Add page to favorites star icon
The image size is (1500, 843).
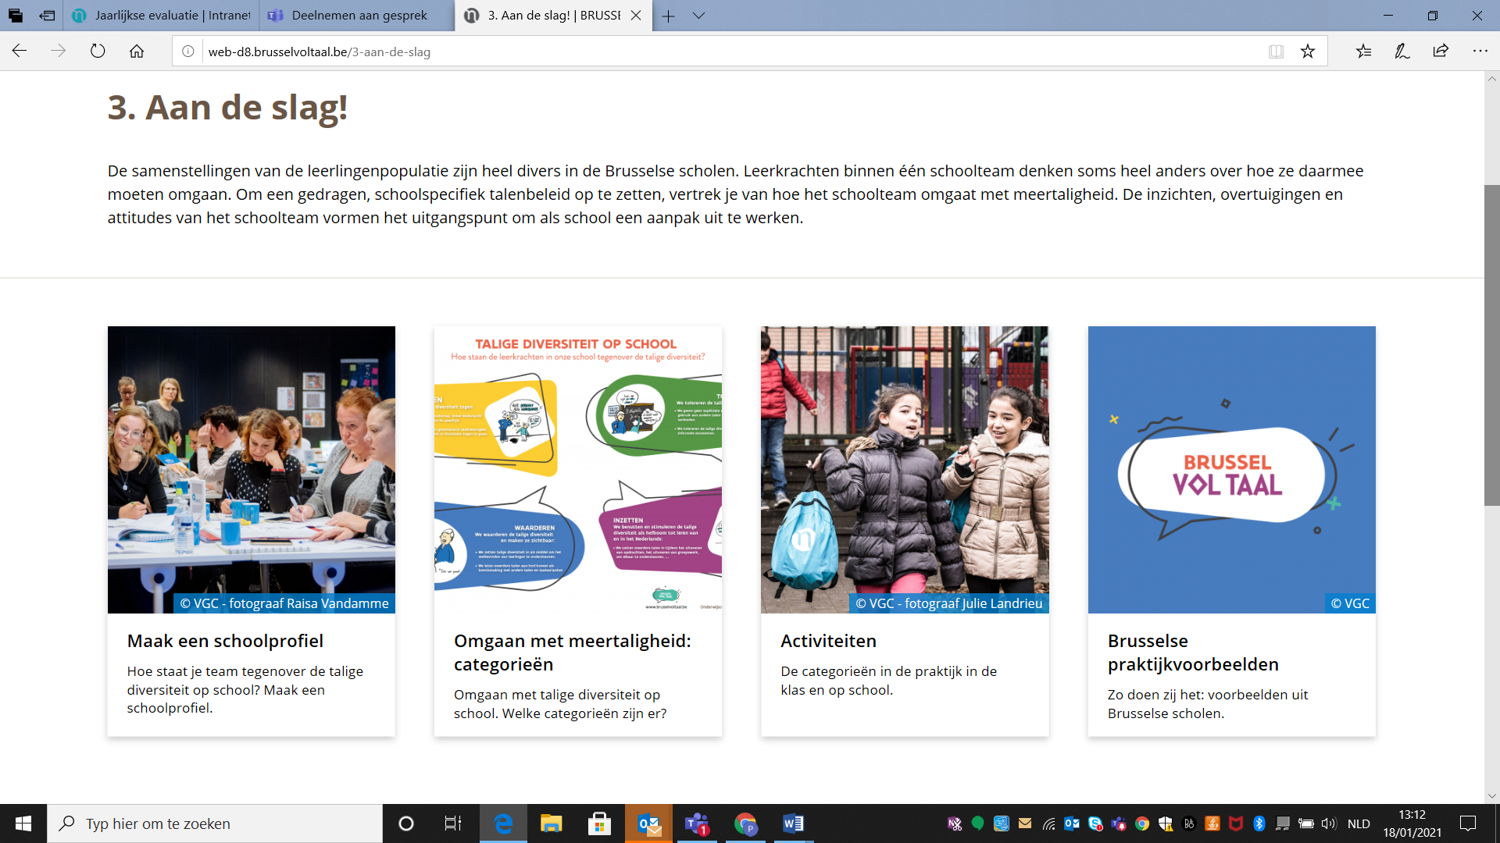(1308, 52)
